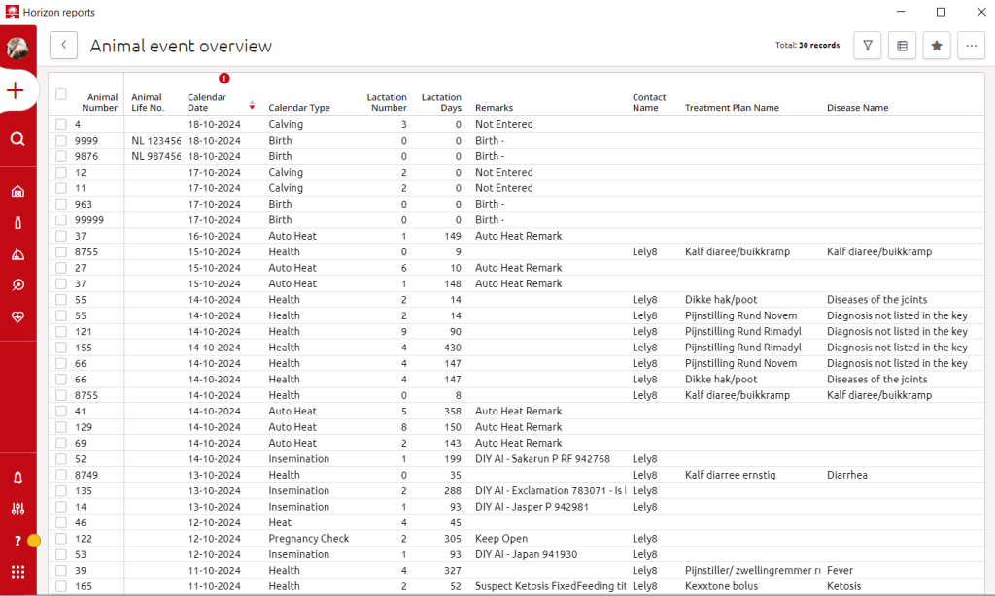Click the date 16-10-2024 cell

coord(214,236)
